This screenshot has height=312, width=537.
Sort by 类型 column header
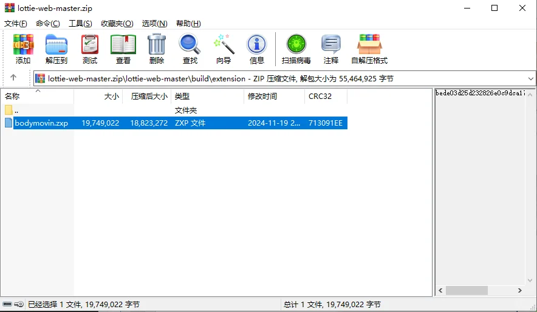208,96
